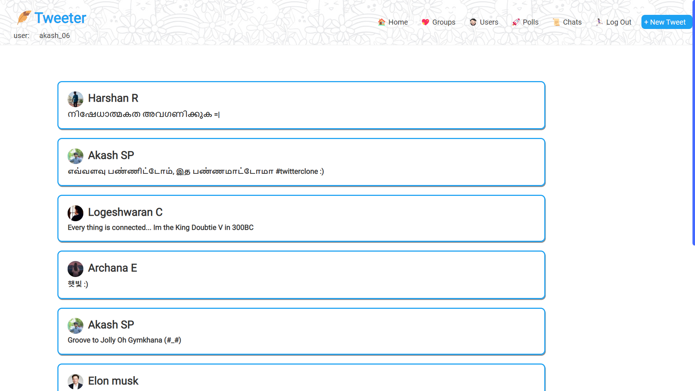Click the Akash SP name on the Tamil tweet
This screenshot has height=391, width=695.
[x=111, y=155]
